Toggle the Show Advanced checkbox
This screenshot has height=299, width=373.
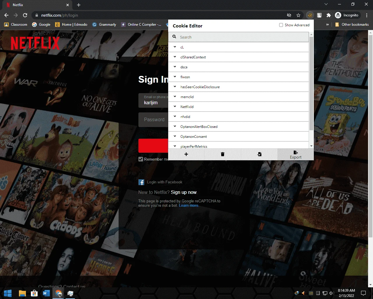(x=281, y=25)
